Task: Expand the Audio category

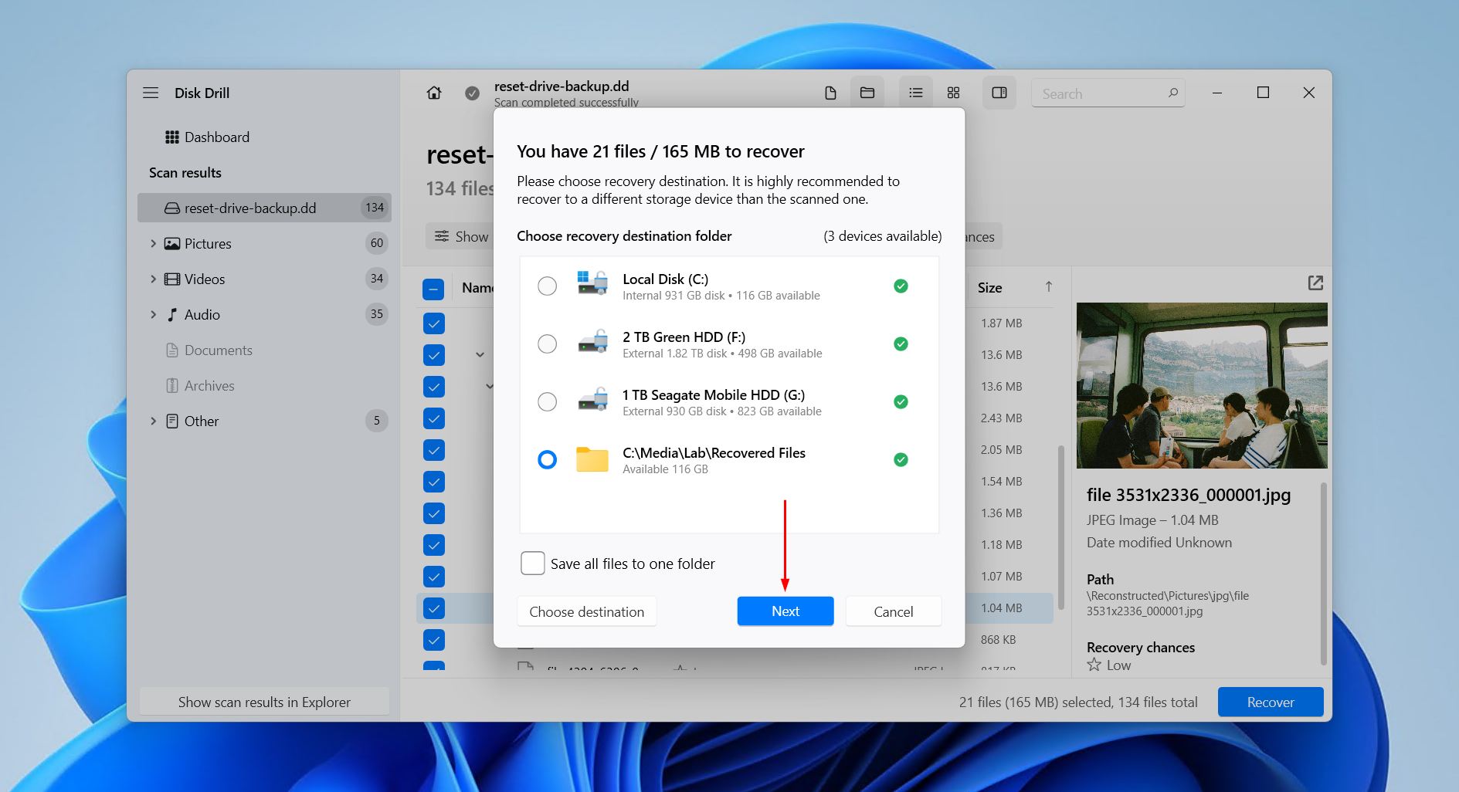Action: 153,314
